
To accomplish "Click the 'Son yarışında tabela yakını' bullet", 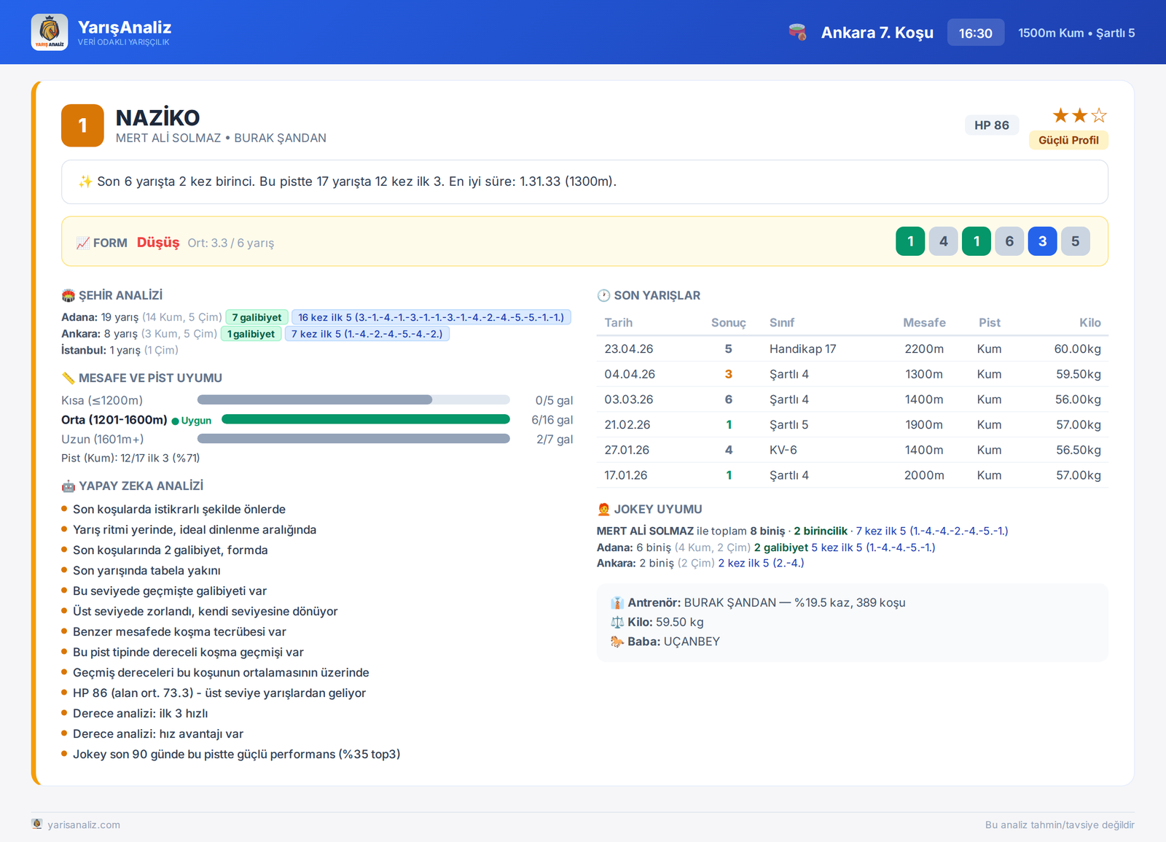I will point(146,570).
